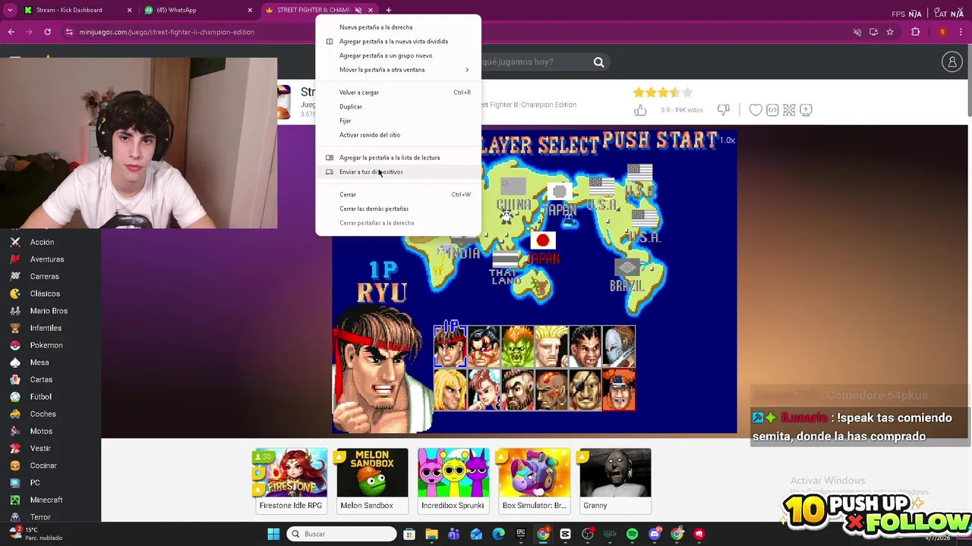Close the WhatsApp tab

(250, 10)
